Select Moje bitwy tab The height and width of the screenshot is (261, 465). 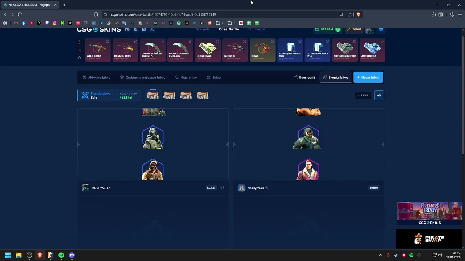pyautogui.click(x=186, y=77)
